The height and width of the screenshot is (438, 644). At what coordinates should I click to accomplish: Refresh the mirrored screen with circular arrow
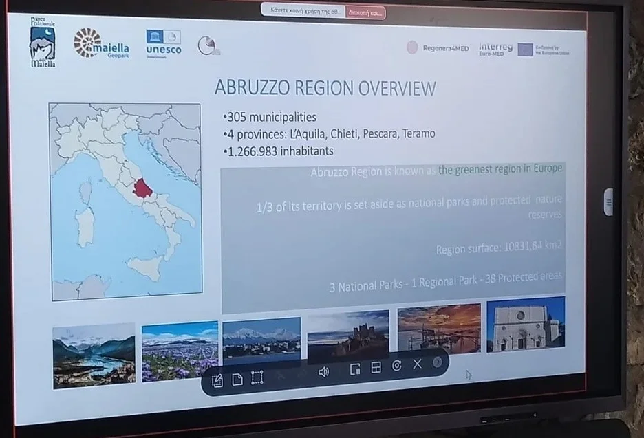(398, 364)
